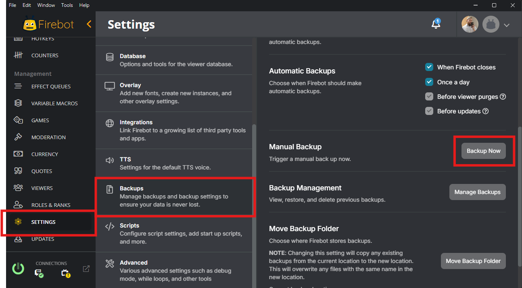Click the bot account avatar
The width and height of the screenshot is (522, 288).
point(491,25)
